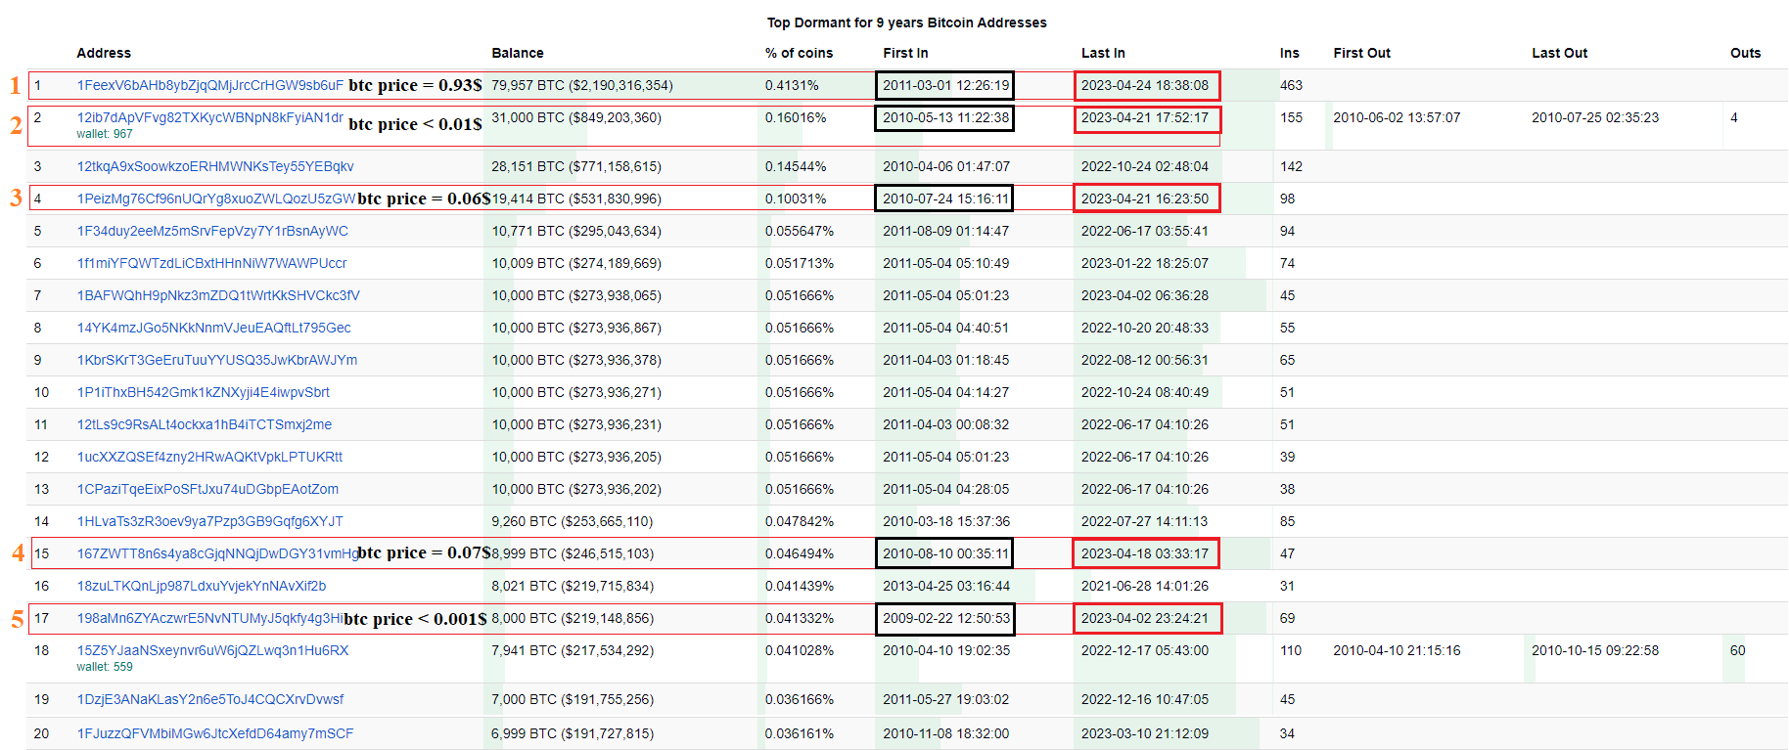
Task: Click percentage value 0.047842%
Action: [x=800, y=521]
